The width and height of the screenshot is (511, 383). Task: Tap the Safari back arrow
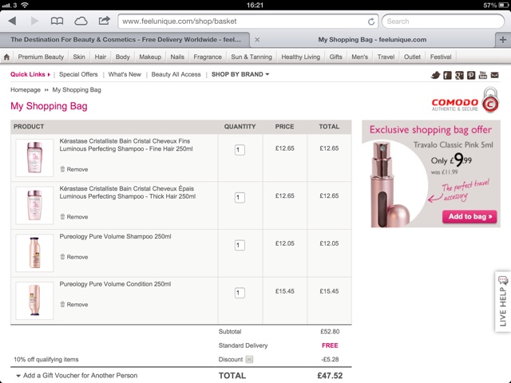pyautogui.click(x=12, y=22)
